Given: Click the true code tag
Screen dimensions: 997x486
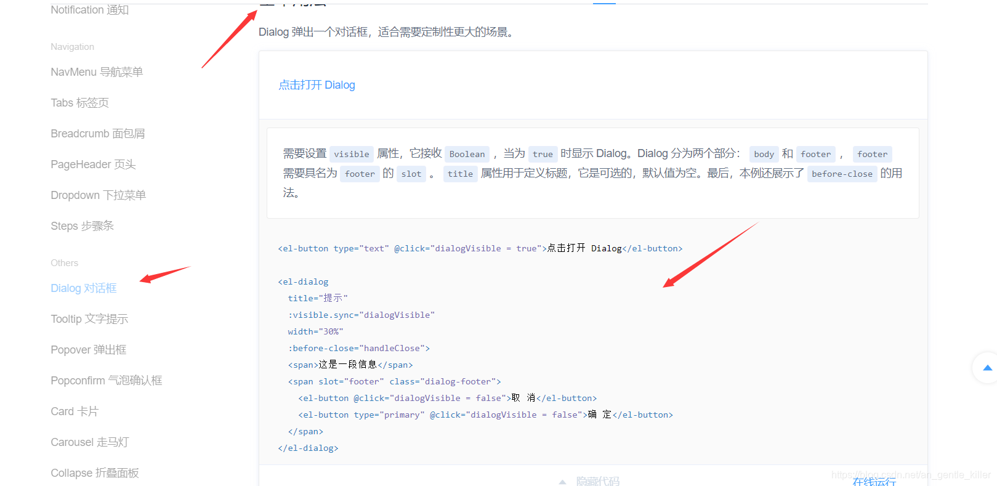Looking at the screenshot, I should coord(543,154).
